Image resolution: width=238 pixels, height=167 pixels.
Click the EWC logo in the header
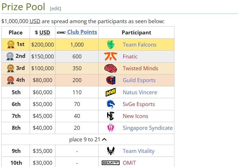click(x=61, y=32)
